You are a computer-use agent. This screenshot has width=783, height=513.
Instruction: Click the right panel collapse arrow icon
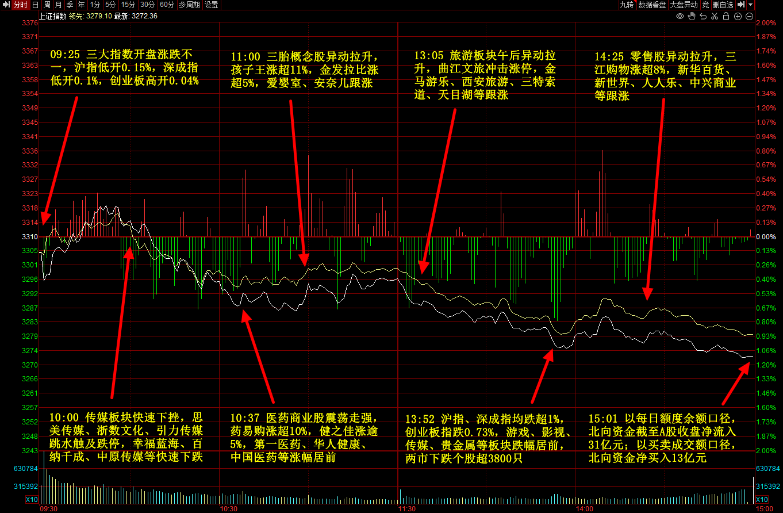741,5
